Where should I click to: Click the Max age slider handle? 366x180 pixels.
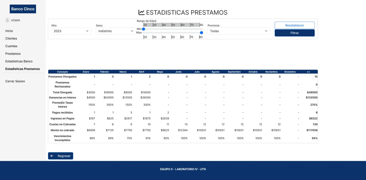point(201,32)
